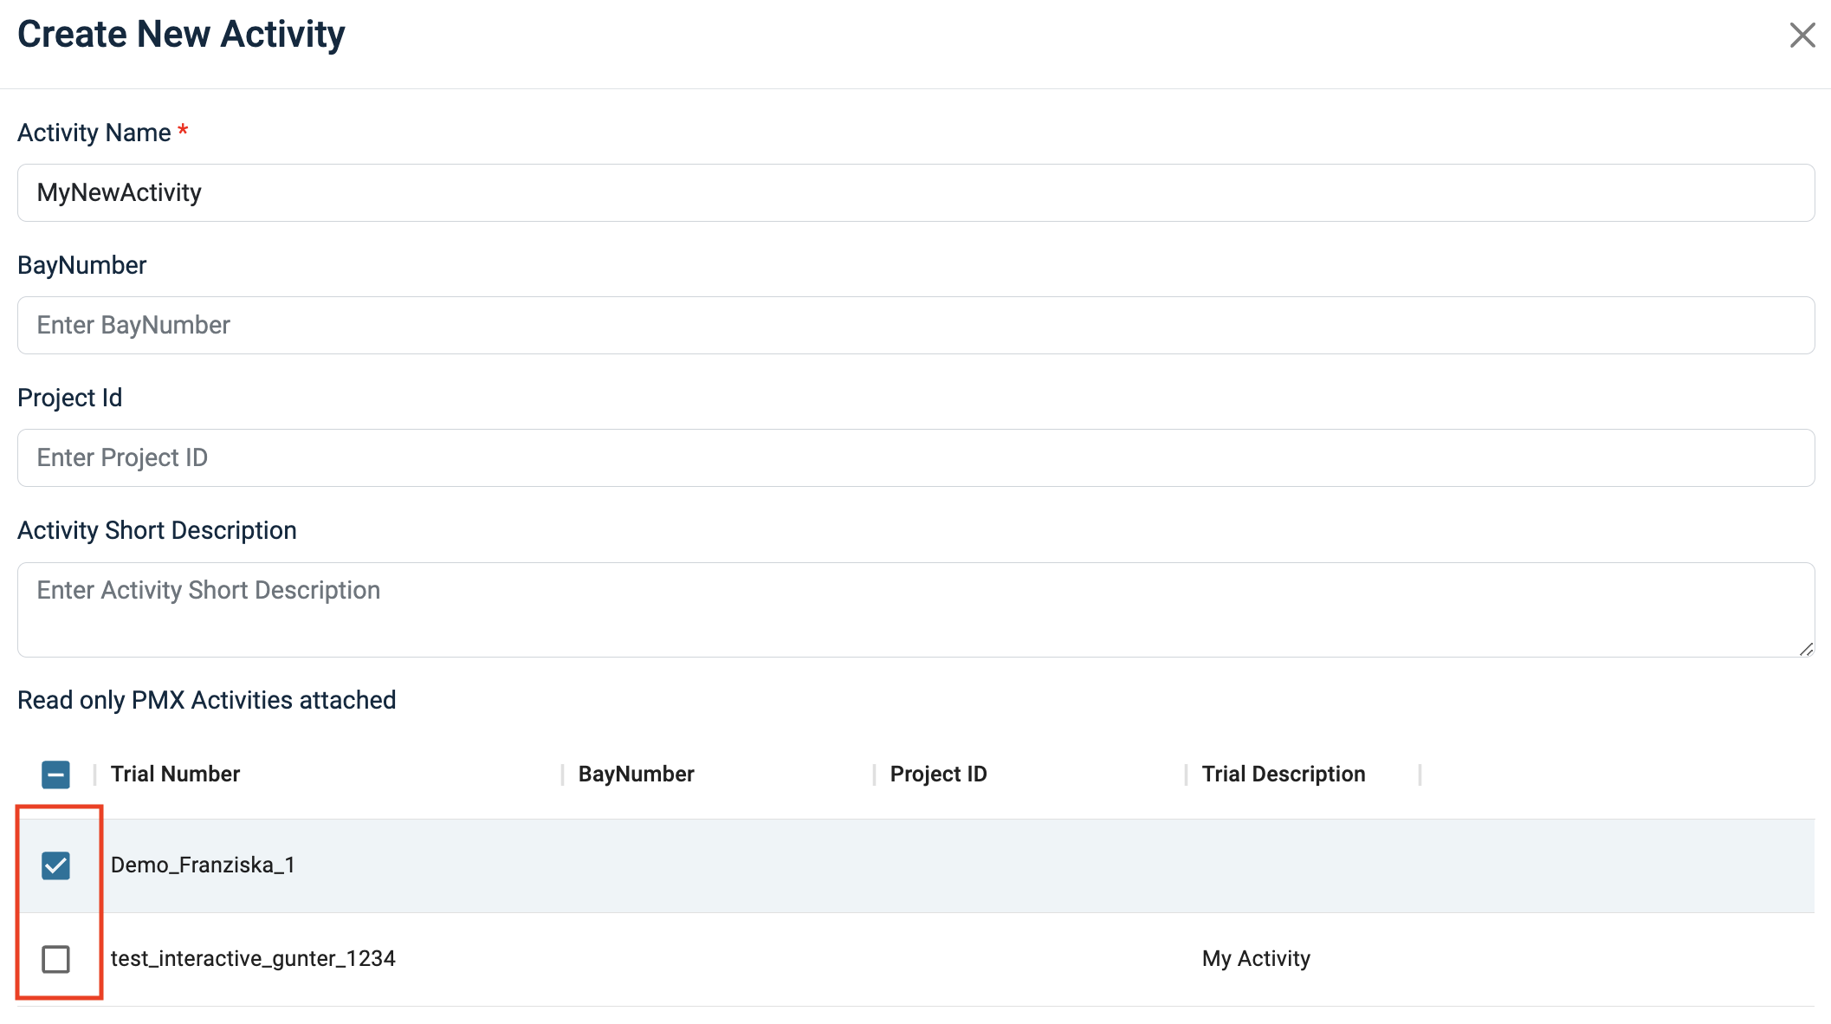The height and width of the screenshot is (1024, 1831).
Task: Uncheck the Demo_Franziska_1 row checkbox
Action: pyautogui.click(x=56, y=865)
